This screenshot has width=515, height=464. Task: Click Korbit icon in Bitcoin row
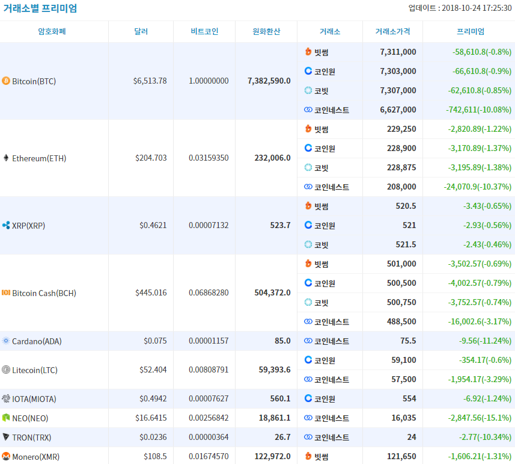pyautogui.click(x=308, y=90)
